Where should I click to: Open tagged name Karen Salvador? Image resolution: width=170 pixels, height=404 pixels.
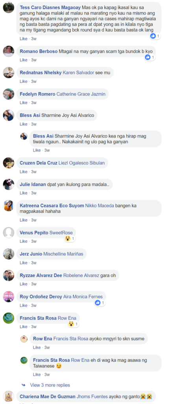tap(78, 73)
